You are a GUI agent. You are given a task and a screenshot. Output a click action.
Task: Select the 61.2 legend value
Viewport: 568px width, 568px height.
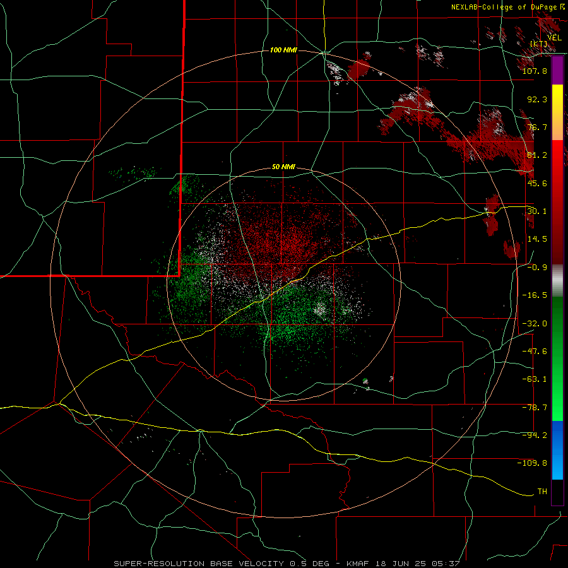pos(537,155)
